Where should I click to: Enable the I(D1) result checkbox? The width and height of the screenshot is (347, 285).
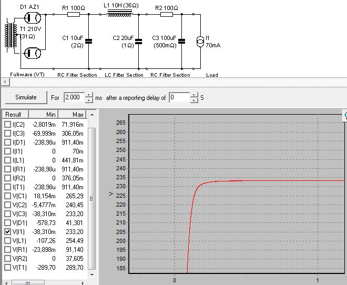coord(7,142)
